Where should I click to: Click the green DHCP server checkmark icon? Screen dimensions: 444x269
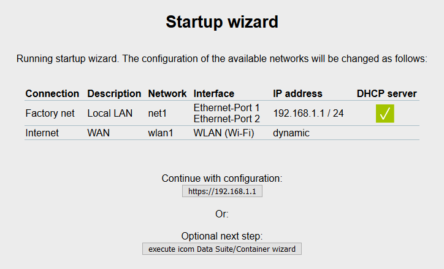(385, 114)
